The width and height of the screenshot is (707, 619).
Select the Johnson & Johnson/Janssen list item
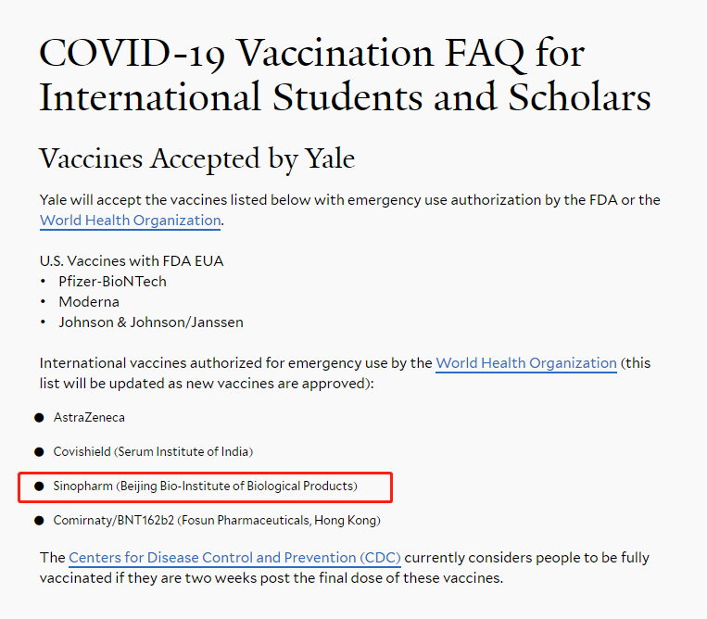[x=151, y=322]
